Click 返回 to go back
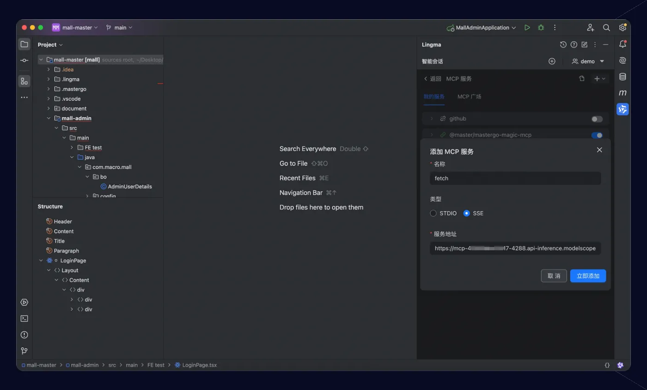647x390 pixels. [432, 79]
